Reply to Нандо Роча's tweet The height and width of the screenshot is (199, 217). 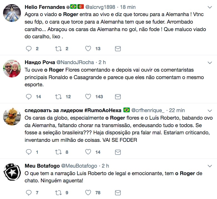pyautogui.click(x=29, y=97)
